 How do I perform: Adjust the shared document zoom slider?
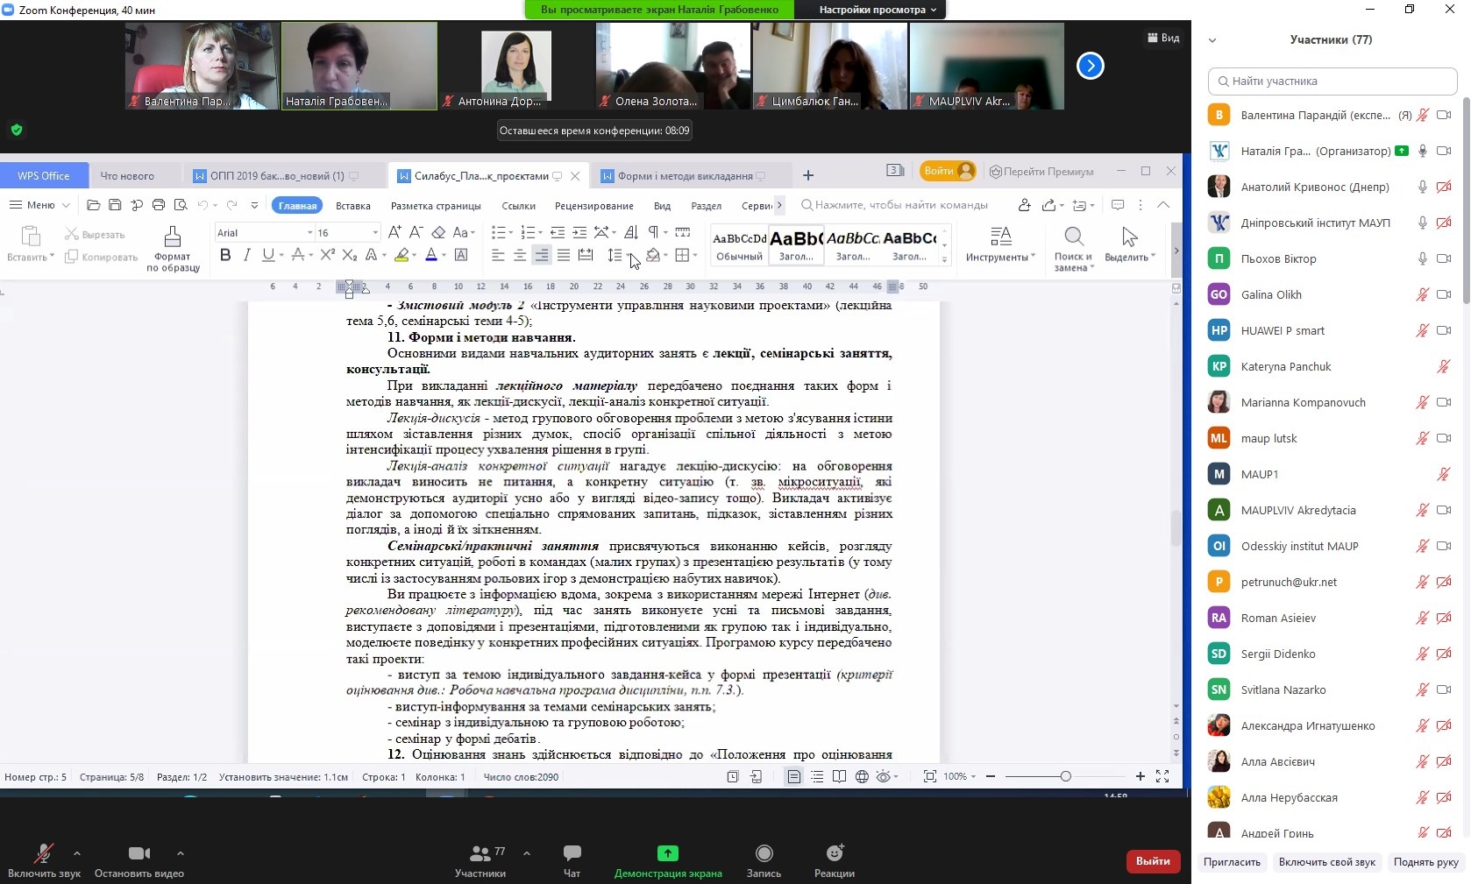pos(1065,776)
